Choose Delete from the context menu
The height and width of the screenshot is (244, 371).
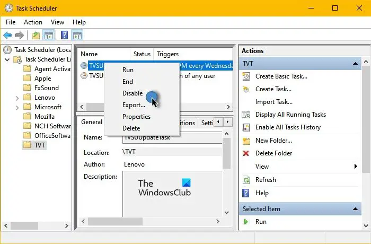coord(142,128)
